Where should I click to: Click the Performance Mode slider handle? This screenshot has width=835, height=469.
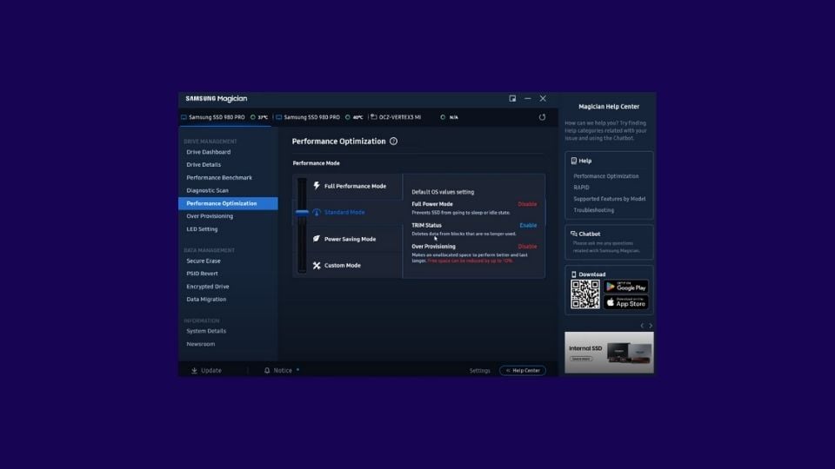click(x=302, y=212)
